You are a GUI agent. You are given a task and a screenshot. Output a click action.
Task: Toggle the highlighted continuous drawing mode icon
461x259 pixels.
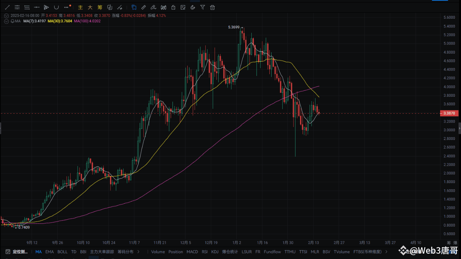coord(134,7)
